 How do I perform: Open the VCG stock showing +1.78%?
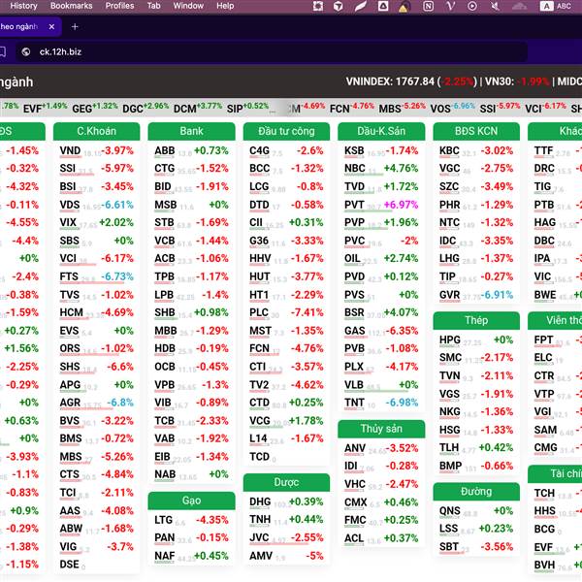(x=286, y=421)
